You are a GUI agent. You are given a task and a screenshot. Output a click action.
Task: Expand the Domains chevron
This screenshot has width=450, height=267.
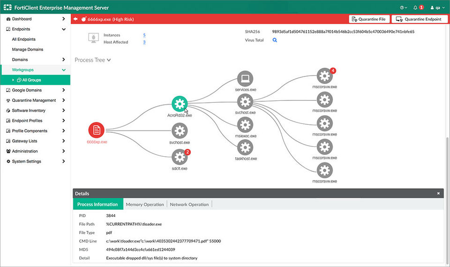tap(63, 60)
